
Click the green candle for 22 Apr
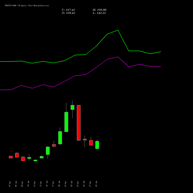coord(73,107)
